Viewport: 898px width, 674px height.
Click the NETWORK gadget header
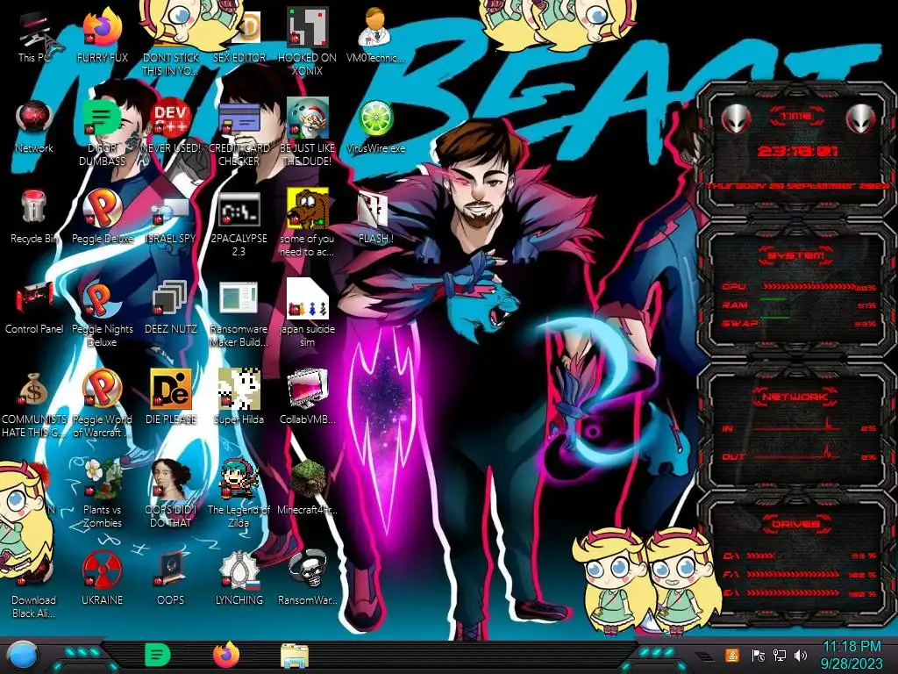click(x=796, y=397)
